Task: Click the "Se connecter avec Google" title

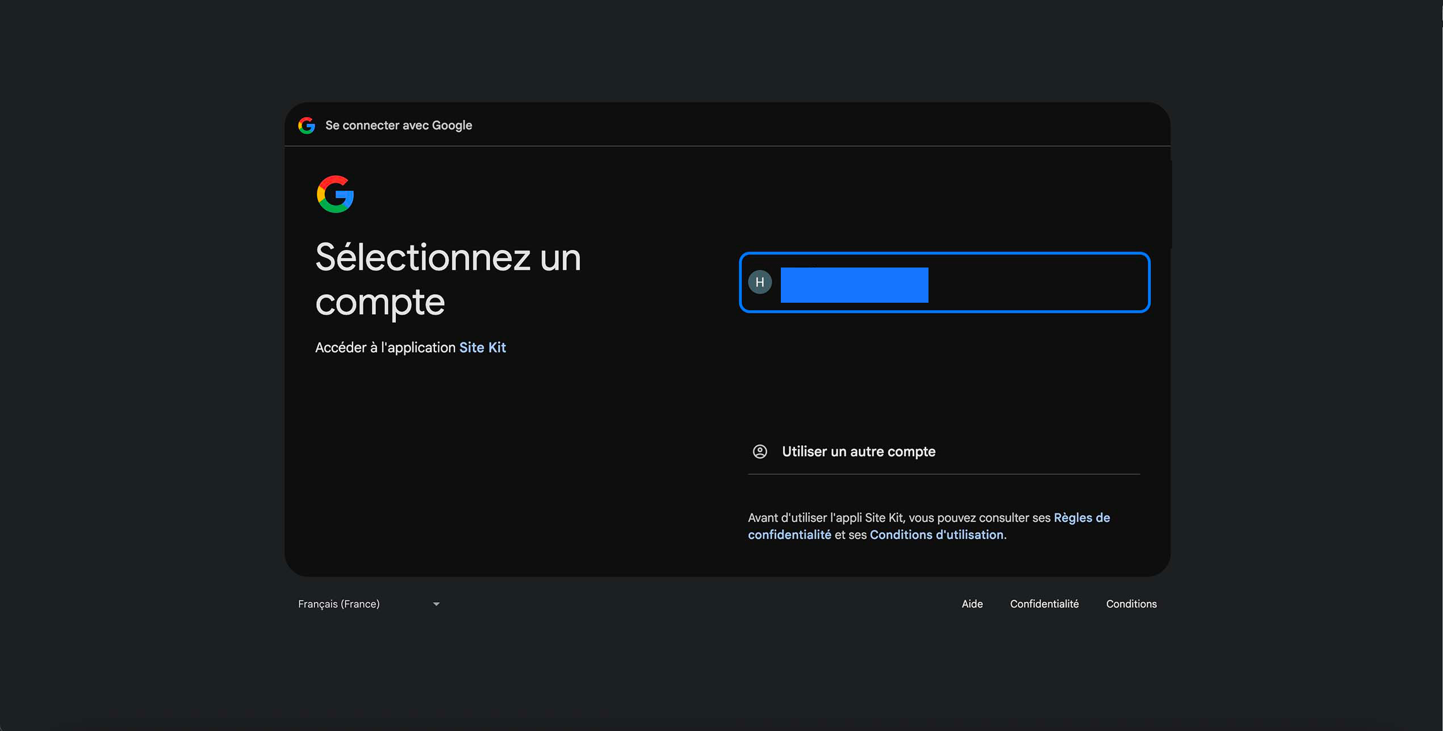Action: 398,125
